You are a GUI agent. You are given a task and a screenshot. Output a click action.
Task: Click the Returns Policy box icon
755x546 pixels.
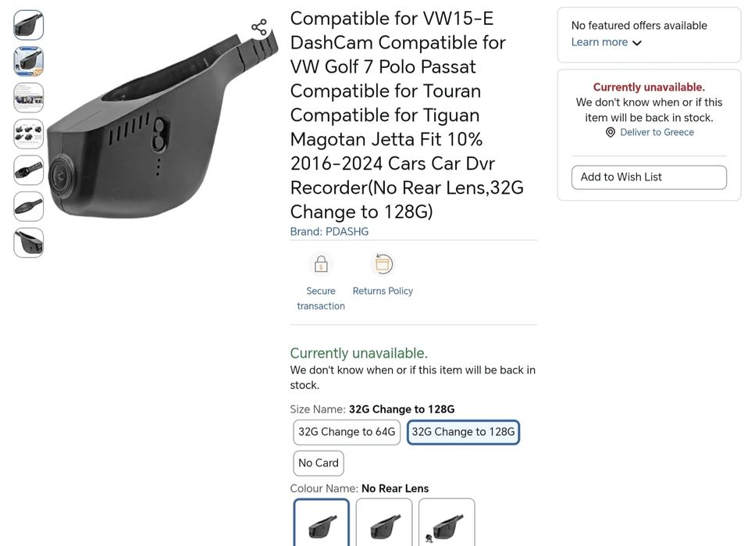click(x=383, y=264)
